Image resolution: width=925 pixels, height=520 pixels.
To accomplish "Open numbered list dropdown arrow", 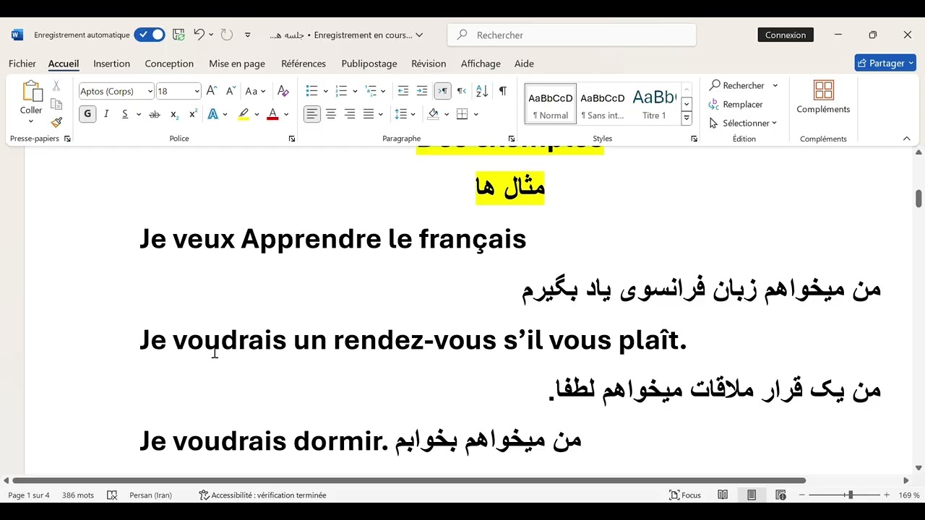I will click(x=355, y=91).
